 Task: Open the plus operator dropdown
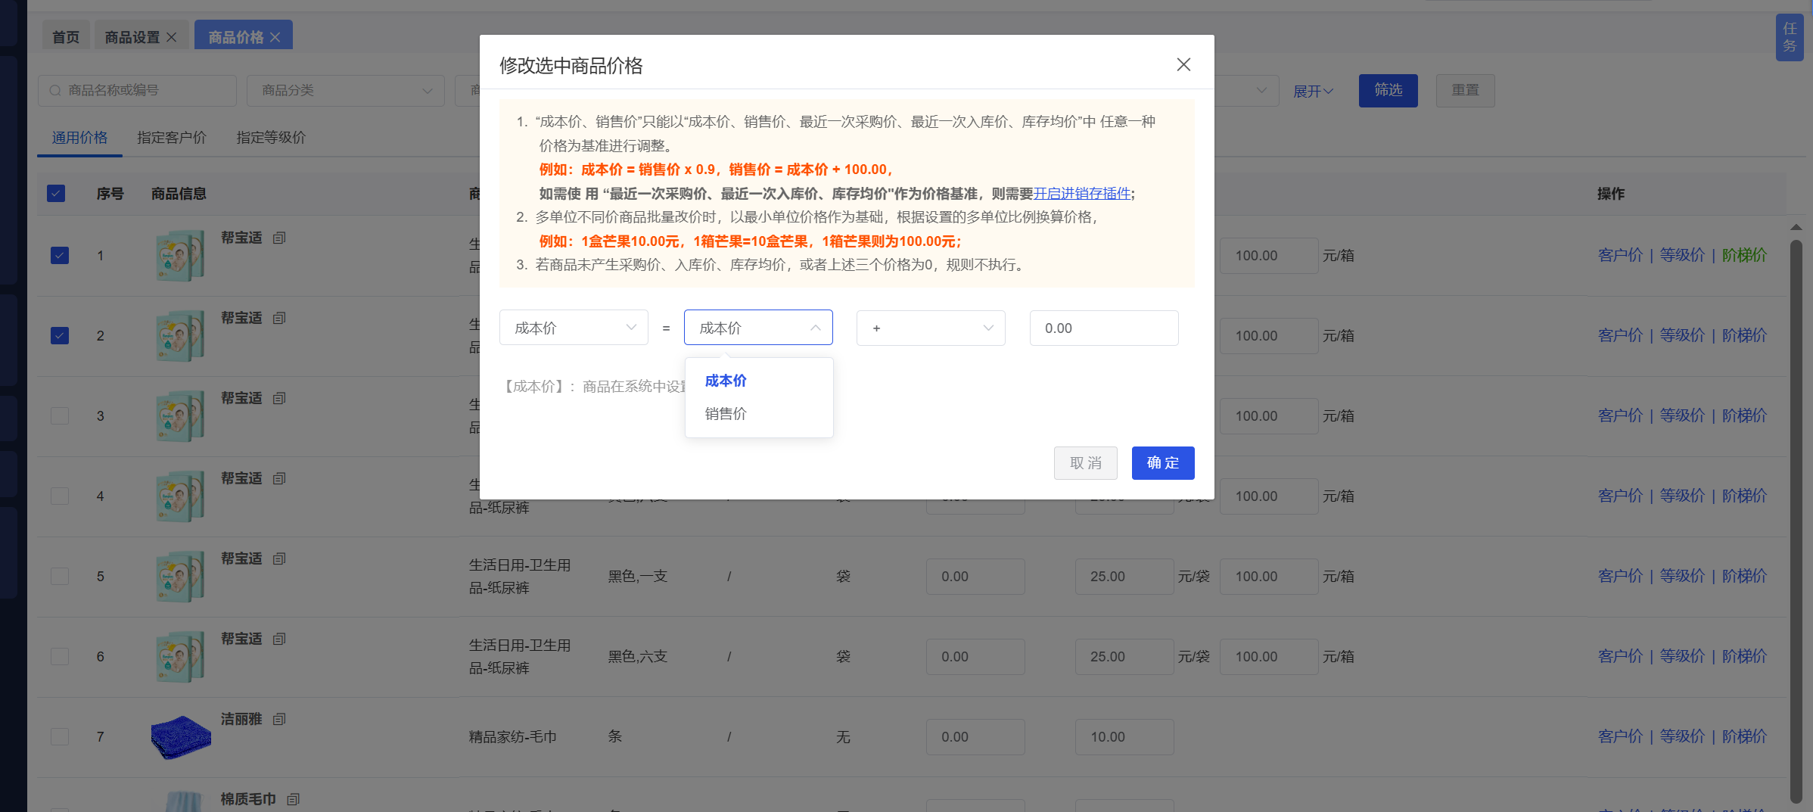(930, 328)
